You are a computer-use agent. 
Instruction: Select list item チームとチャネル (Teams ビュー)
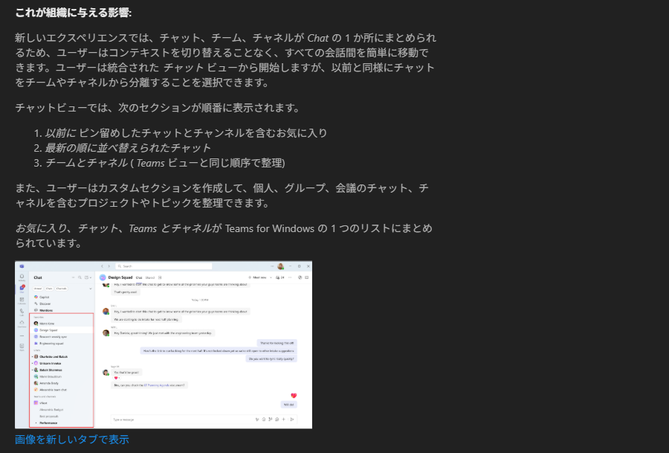point(165,163)
